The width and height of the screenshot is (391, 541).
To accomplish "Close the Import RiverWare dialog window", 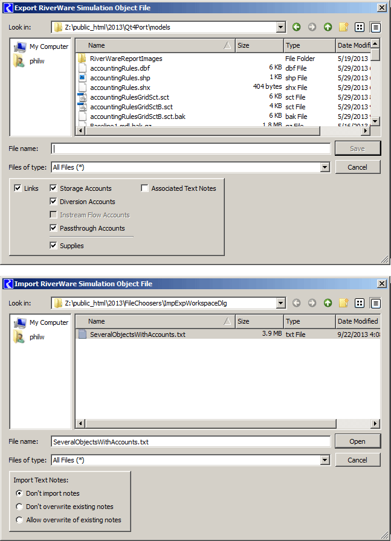I will coord(382,284).
